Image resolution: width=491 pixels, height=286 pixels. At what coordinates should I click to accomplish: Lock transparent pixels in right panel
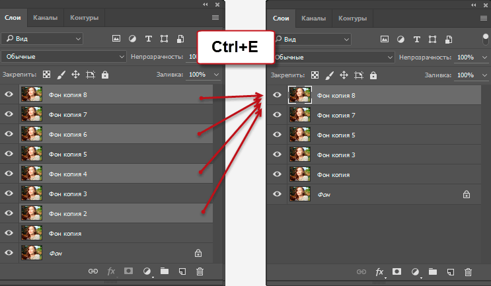click(x=315, y=75)
